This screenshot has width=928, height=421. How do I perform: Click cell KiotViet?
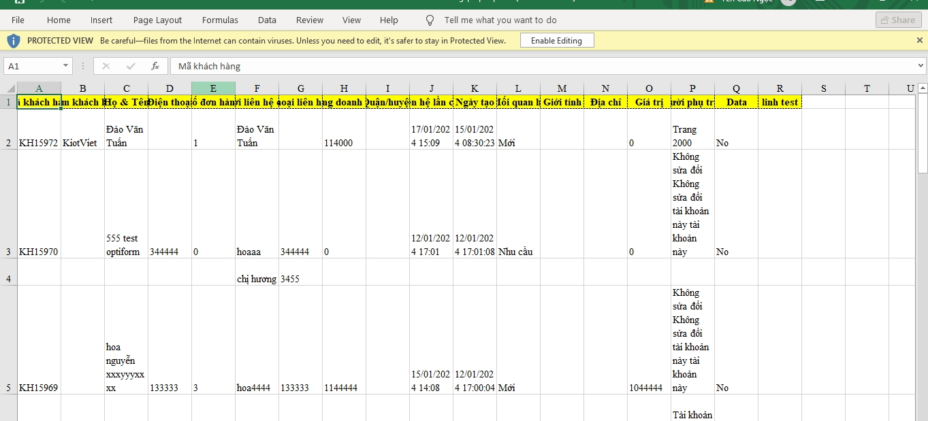coord(82,129)
